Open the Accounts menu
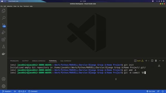The width and height of the screenshot is (166, 93). [4, 79]
